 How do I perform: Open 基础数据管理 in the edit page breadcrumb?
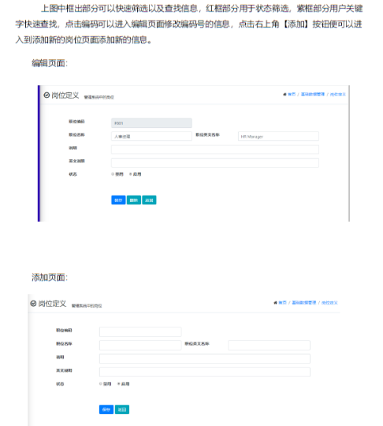pos(313,95)
